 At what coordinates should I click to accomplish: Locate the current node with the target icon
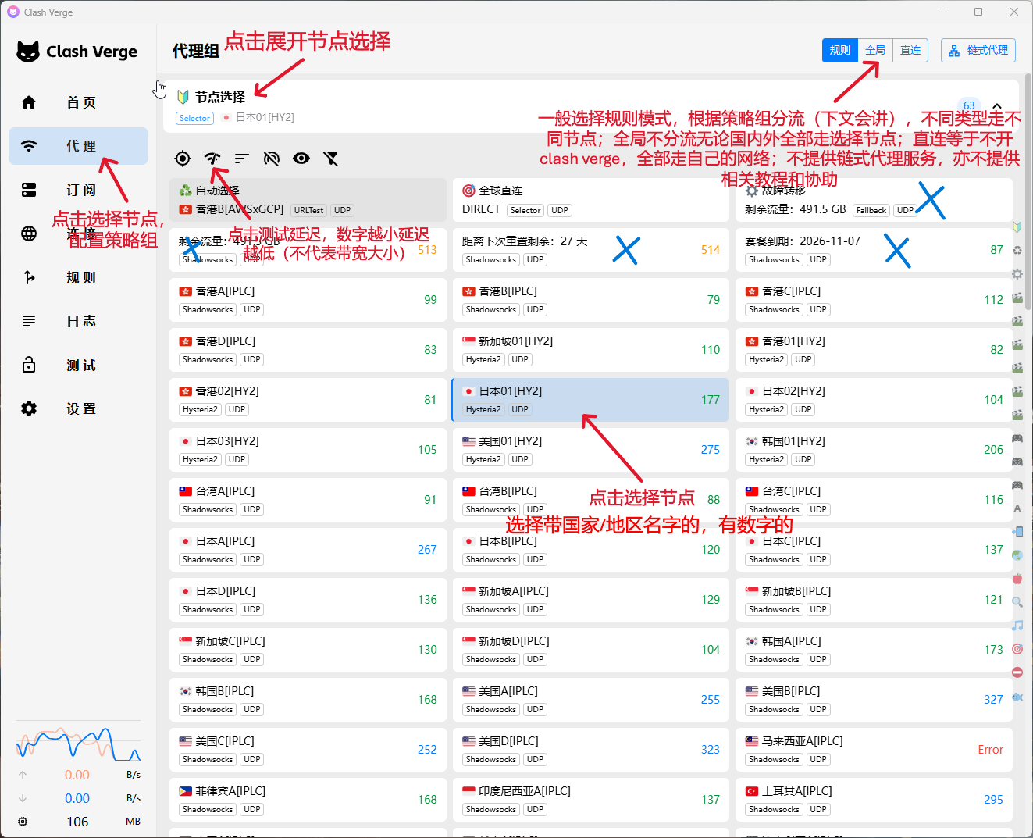183,159
